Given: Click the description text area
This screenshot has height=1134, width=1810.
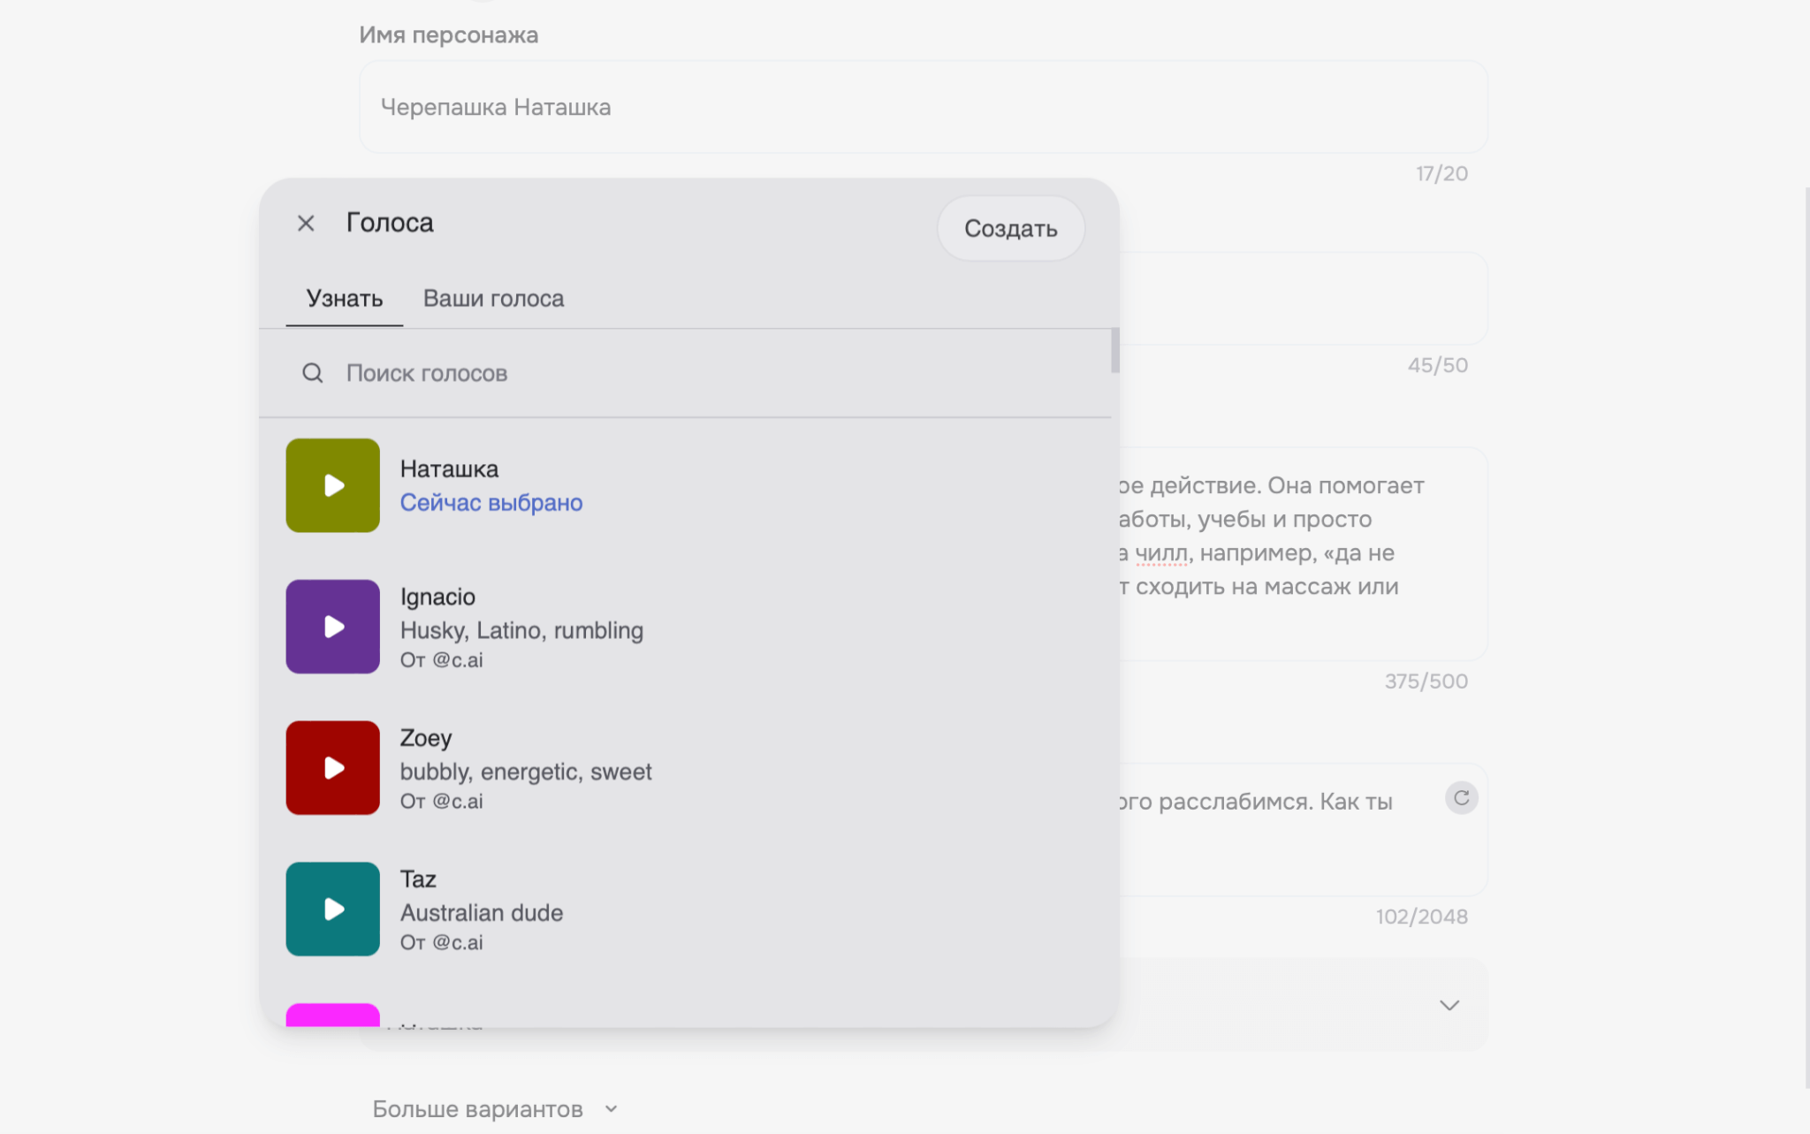Looking at the screenshot, I should 1304,553.
